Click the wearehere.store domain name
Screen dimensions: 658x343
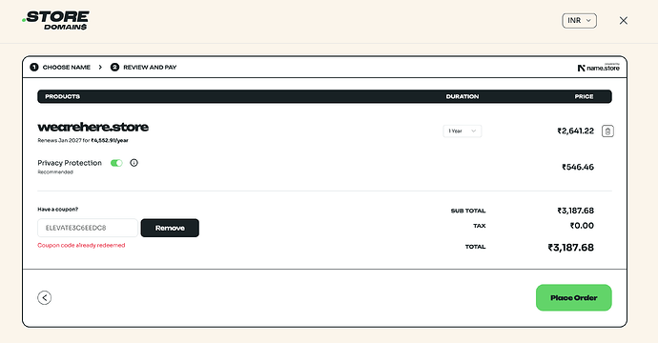pos(93,127)
